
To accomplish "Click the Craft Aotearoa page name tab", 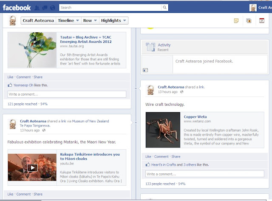I will point(38,20).
